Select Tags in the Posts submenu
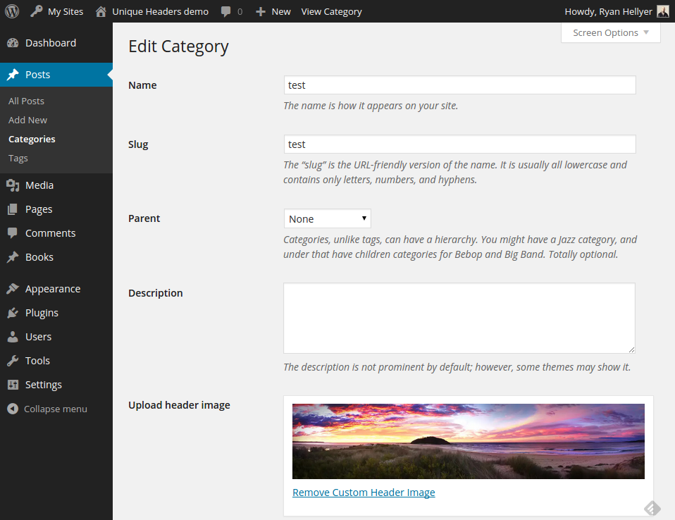Image resolution: width=675 pixels, height=520 pixels. [18, 158]
